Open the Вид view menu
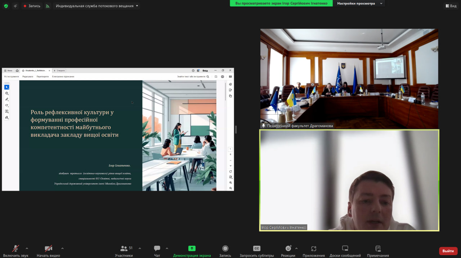Image resolution: width=461 pixels, height=258 pixels. click(451, 6)
